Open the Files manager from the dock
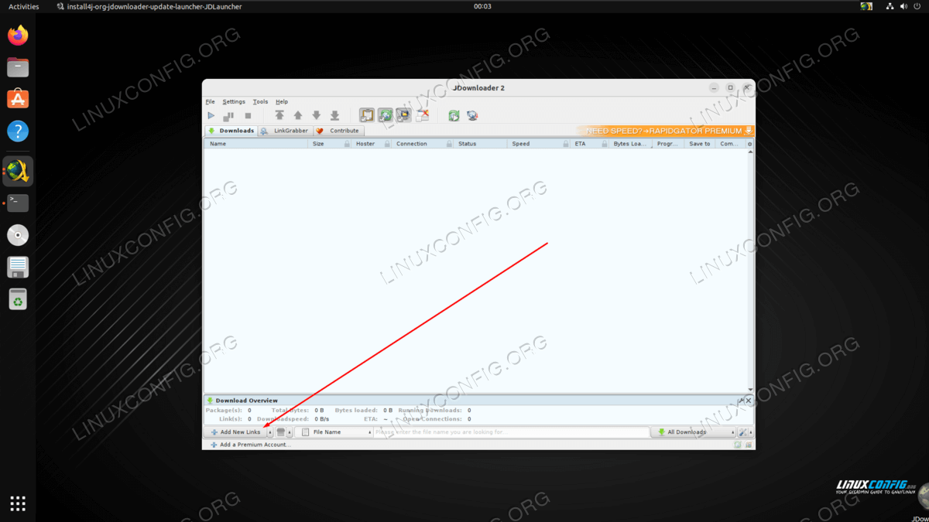Image resolution: width=929 pixels, height=522 pixels. [x=18, y=67]
